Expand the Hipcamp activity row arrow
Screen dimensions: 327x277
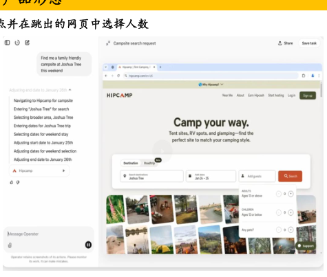click(63, 170)
